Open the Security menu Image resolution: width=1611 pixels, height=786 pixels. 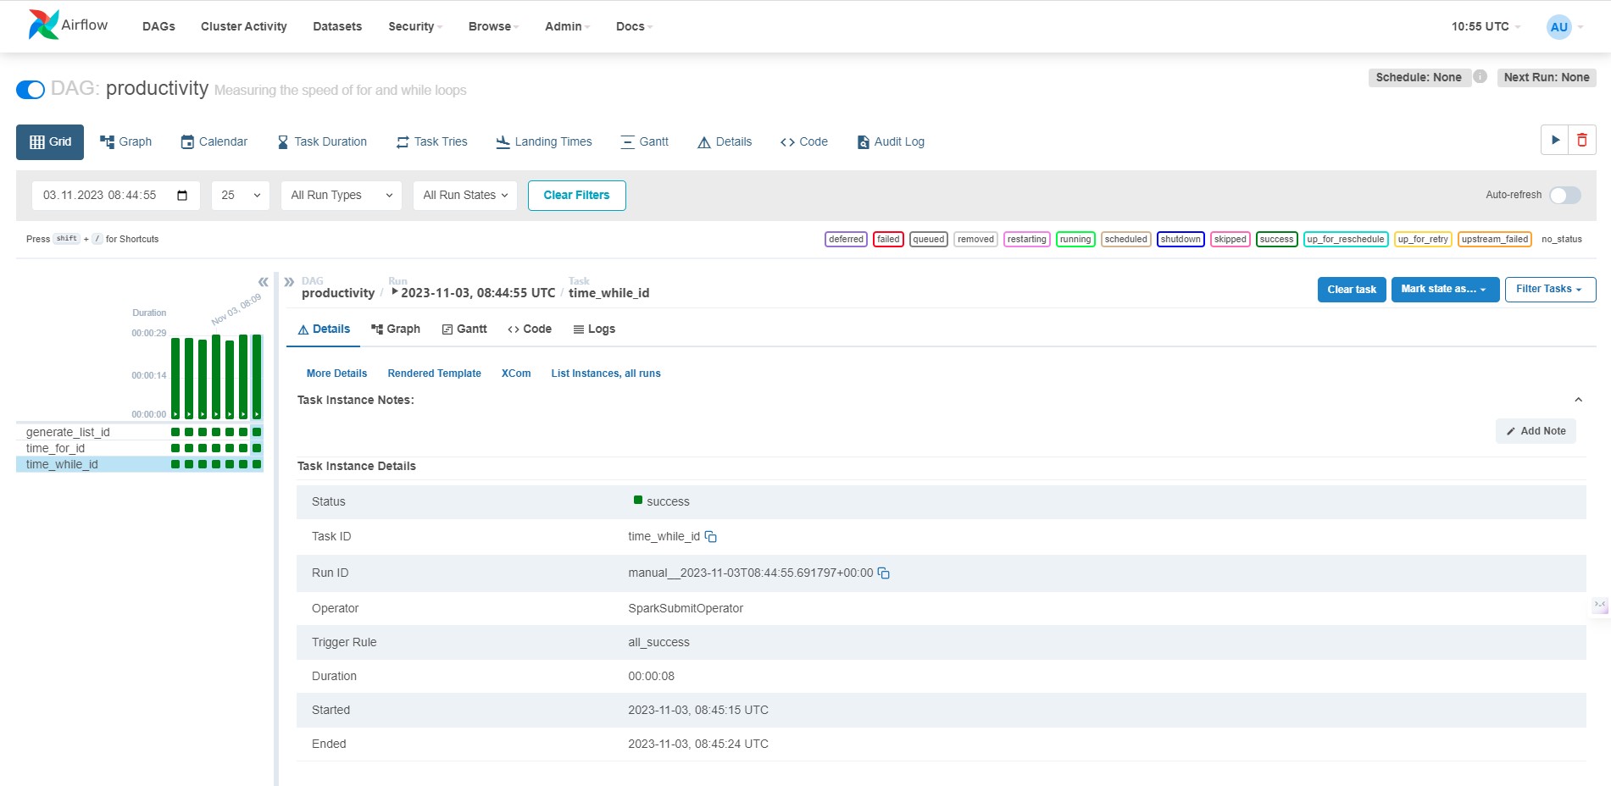(x=415, y=26)
